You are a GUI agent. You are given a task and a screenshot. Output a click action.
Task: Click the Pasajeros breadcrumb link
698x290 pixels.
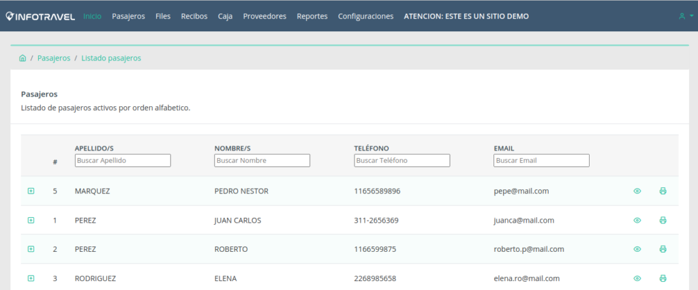coord(54,59)
